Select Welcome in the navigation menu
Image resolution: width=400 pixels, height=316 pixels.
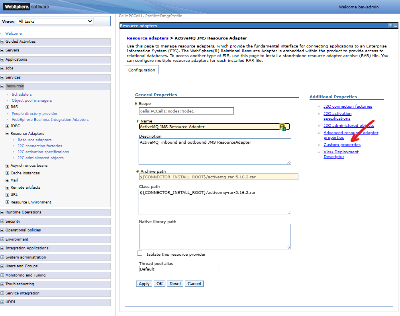tap(13, 33)
